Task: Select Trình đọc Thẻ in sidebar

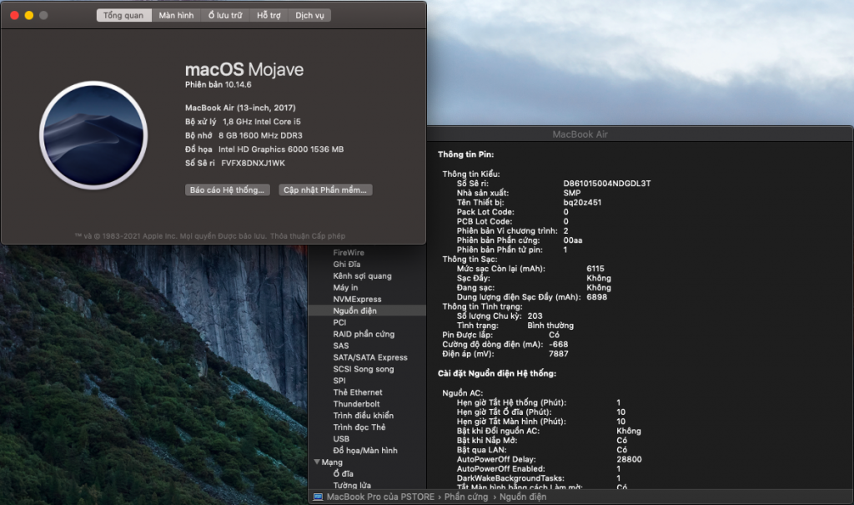Action: pos(359,427)
